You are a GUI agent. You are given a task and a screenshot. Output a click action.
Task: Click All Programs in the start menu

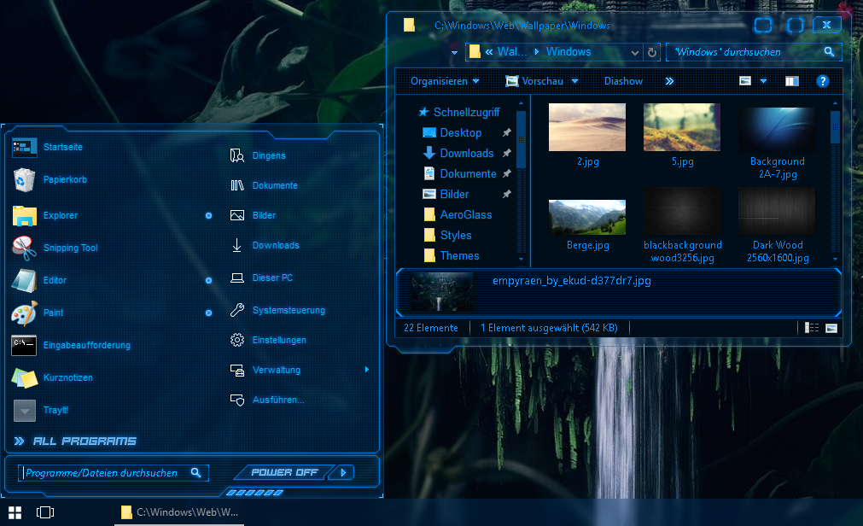coord(84,441)
